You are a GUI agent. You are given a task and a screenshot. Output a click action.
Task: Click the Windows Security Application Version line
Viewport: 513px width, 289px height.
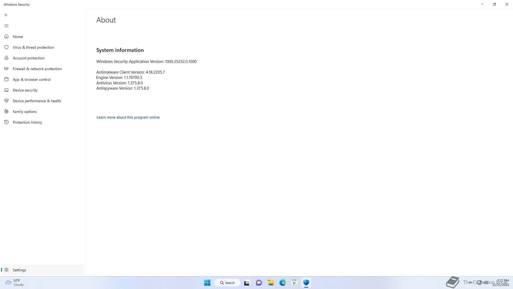click(146, 62)
